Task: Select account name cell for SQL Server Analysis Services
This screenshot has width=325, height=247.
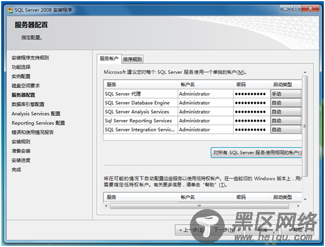Action: pos(206,112)
